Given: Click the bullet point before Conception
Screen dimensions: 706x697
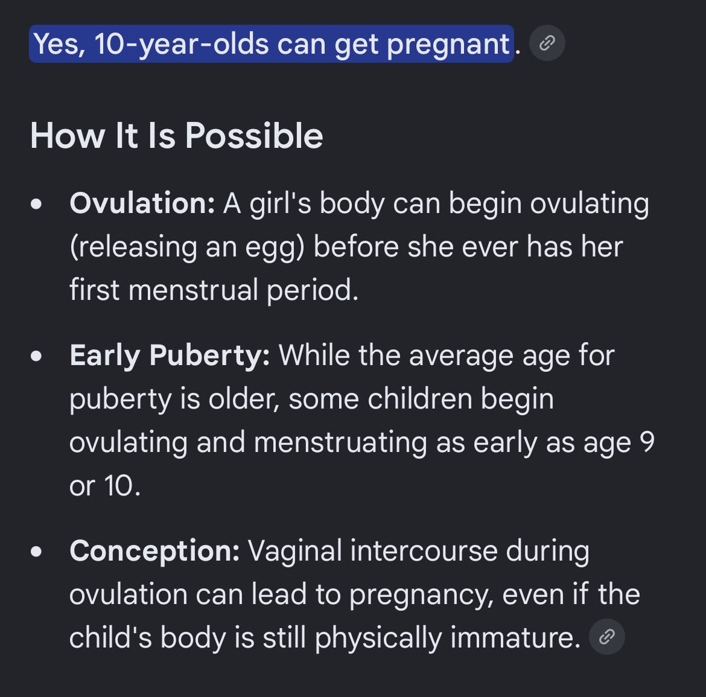Looking at the screenshot, I should tap(36, 552).
